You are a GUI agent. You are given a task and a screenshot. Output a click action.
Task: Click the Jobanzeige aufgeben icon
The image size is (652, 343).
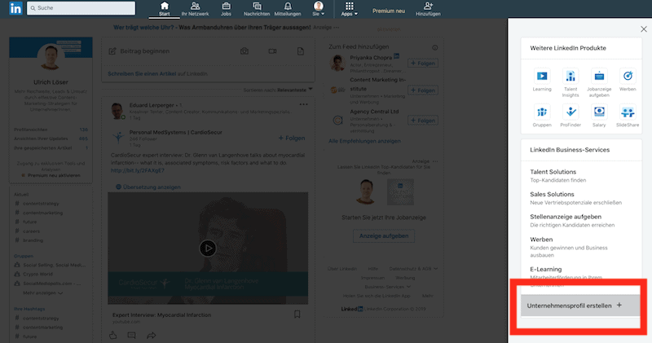(x=599, y=77)
